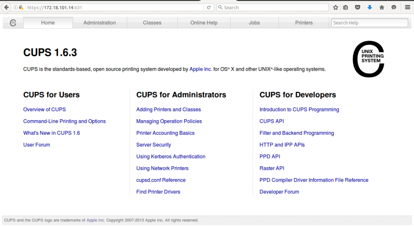Select the Home tab
This screenshot has width=414, height=226.
[x=48, y=23]
